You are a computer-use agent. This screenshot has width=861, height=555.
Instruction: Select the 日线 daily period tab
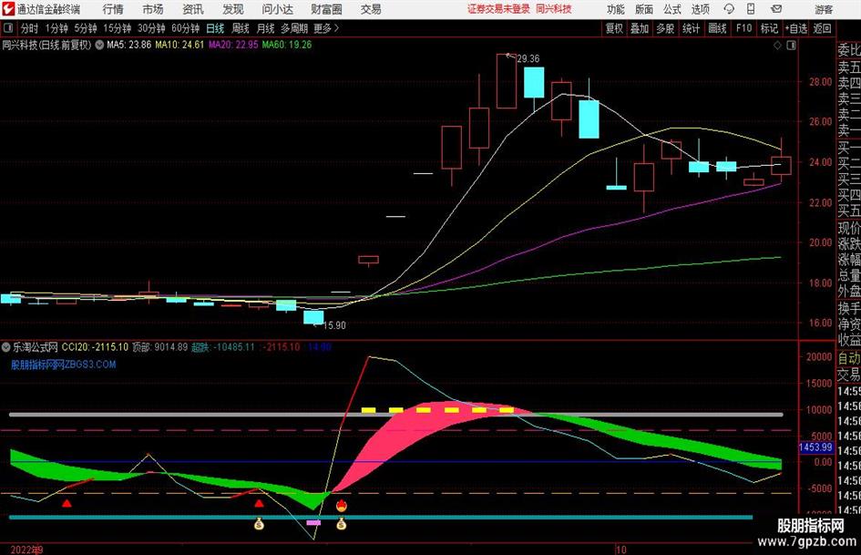215,28
